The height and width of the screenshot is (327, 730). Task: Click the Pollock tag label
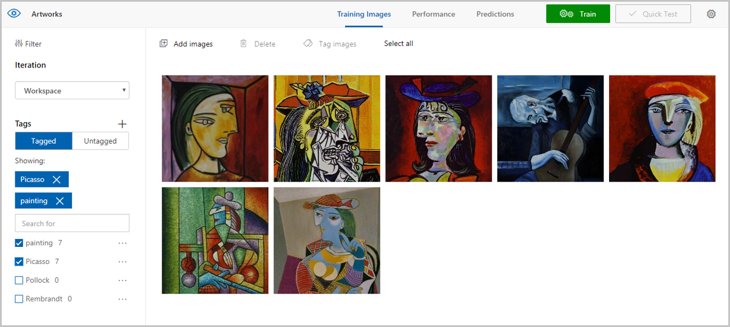tap(37, 280)
